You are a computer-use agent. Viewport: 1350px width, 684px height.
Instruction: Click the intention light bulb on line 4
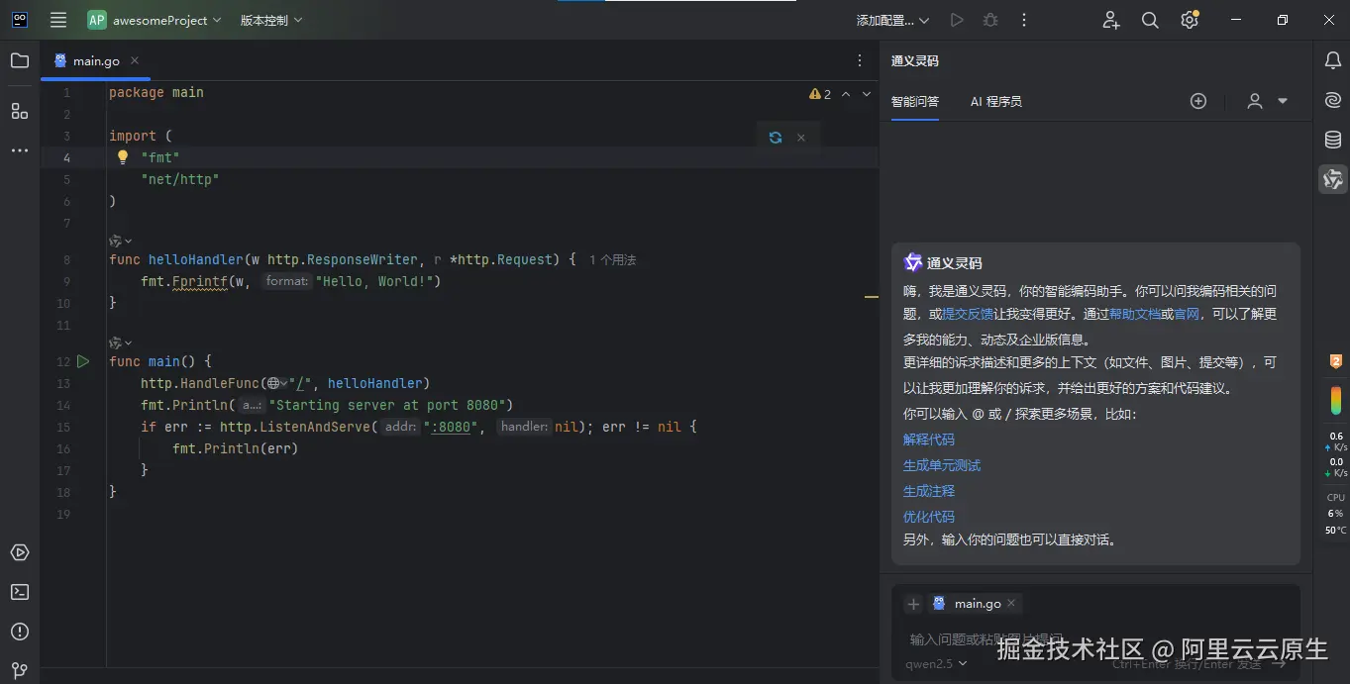coord(123,156)
